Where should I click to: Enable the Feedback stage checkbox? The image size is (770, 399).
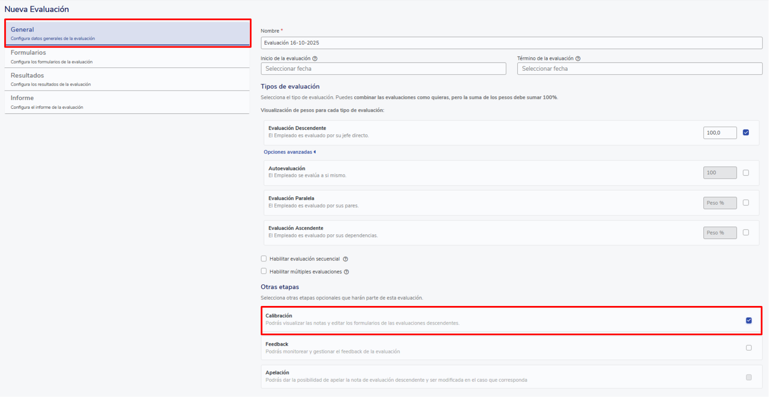749,348
